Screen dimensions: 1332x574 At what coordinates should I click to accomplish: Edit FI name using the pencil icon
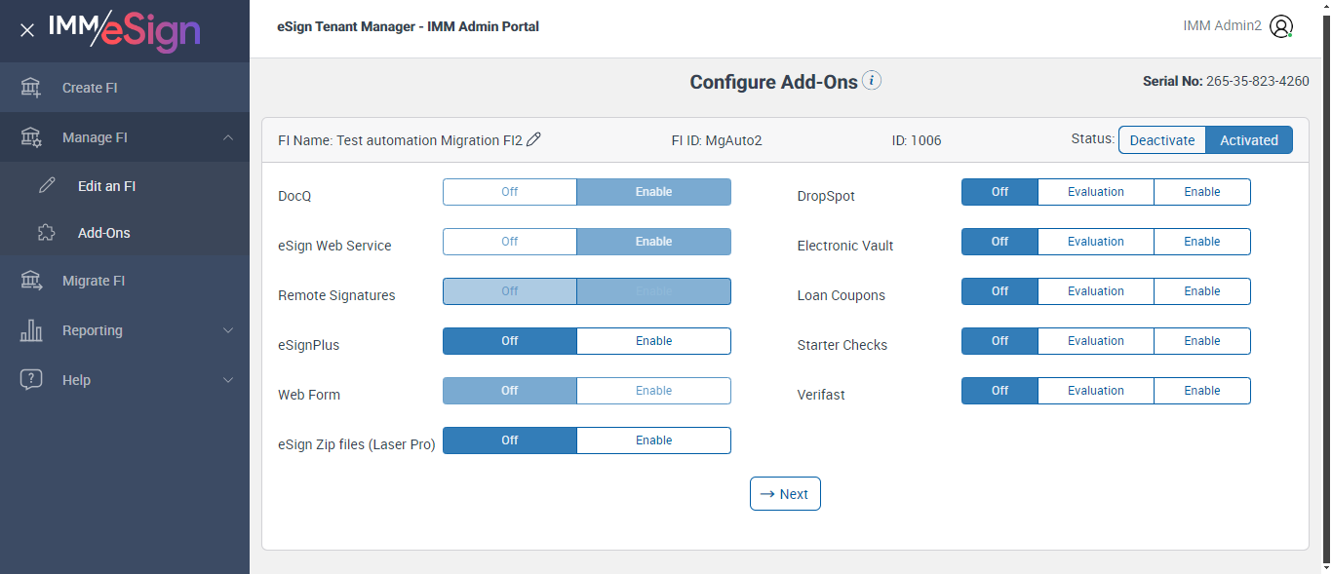(533, 139)
